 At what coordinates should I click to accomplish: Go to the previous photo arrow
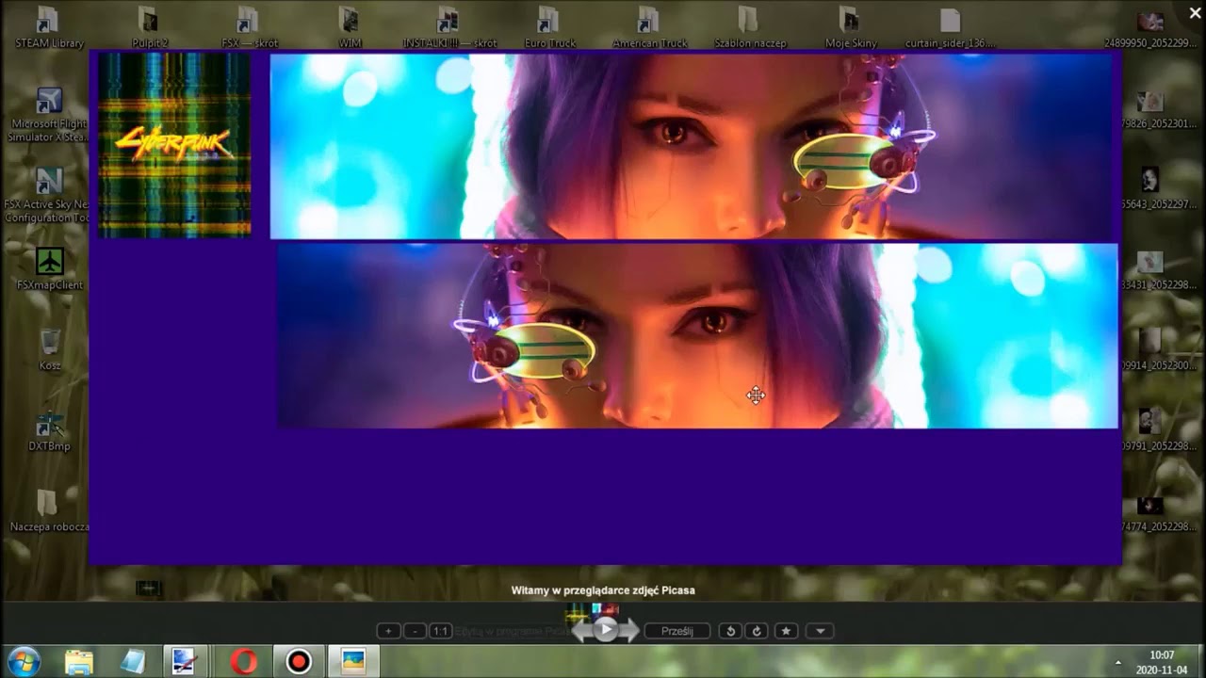point(581,630)
